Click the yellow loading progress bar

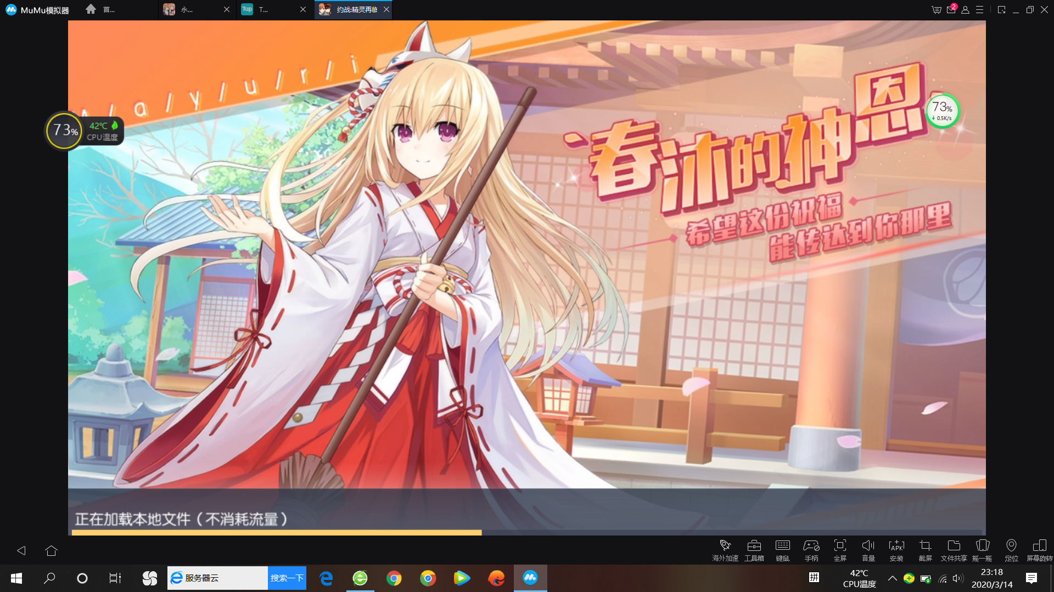pyautogui.click(x=277, y=532)
